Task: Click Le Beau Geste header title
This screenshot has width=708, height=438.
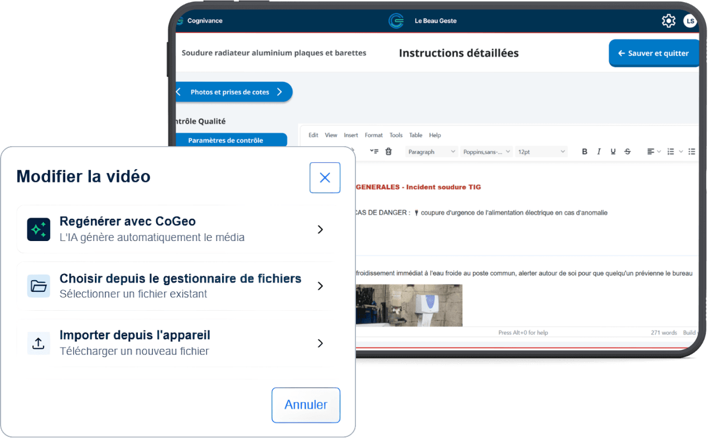Action: pos(436,21)
